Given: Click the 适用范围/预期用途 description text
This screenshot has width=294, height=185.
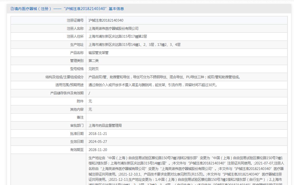Looking at the screenshot, I should click(x=153, y=85).
